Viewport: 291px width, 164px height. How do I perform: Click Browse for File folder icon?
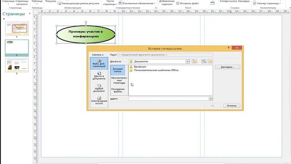(x=210, y=61)
